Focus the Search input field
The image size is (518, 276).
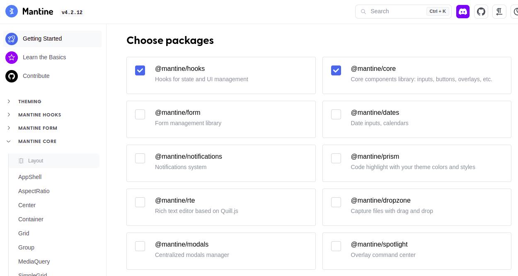tap(403, 12)
